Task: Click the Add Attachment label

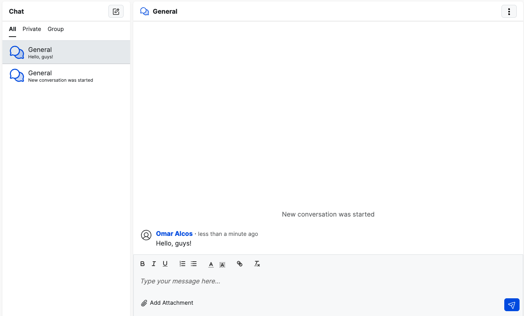Action: coord(172,303)
